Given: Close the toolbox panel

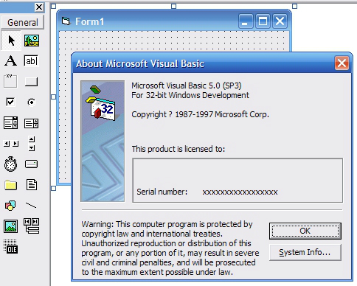Looking at the screenshot, I should [x=39, y=7].
